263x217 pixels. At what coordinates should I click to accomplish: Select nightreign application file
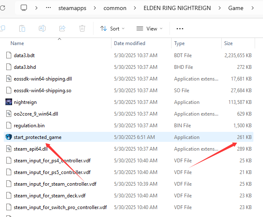[129, 102]
